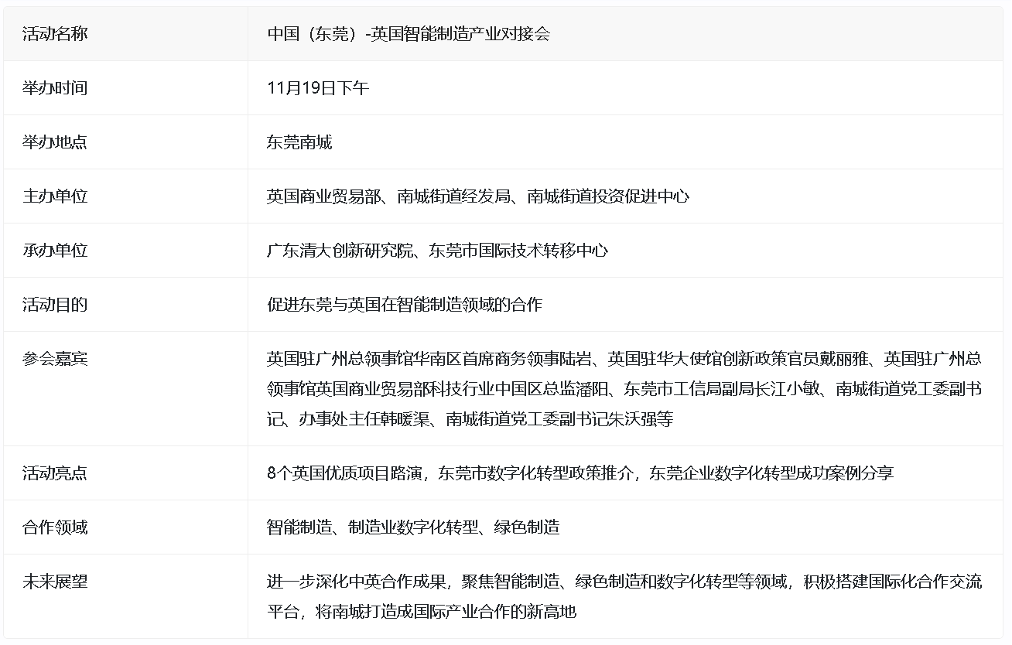This screenshot has height=645, width=1012.
Task: Click the 活动名称 label cell
Action: tap(55, 34)
